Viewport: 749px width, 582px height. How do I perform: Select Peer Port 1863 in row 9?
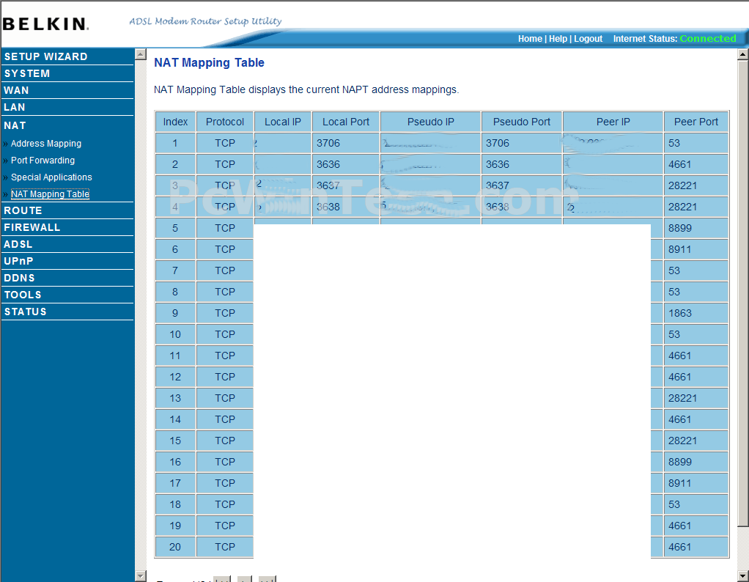pos(696,313)
